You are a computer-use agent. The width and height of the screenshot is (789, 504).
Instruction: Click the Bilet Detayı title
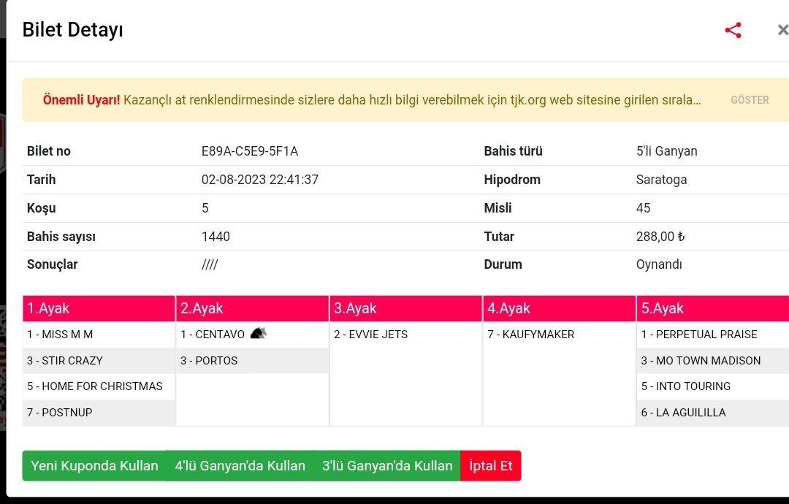tap(72, 30)
